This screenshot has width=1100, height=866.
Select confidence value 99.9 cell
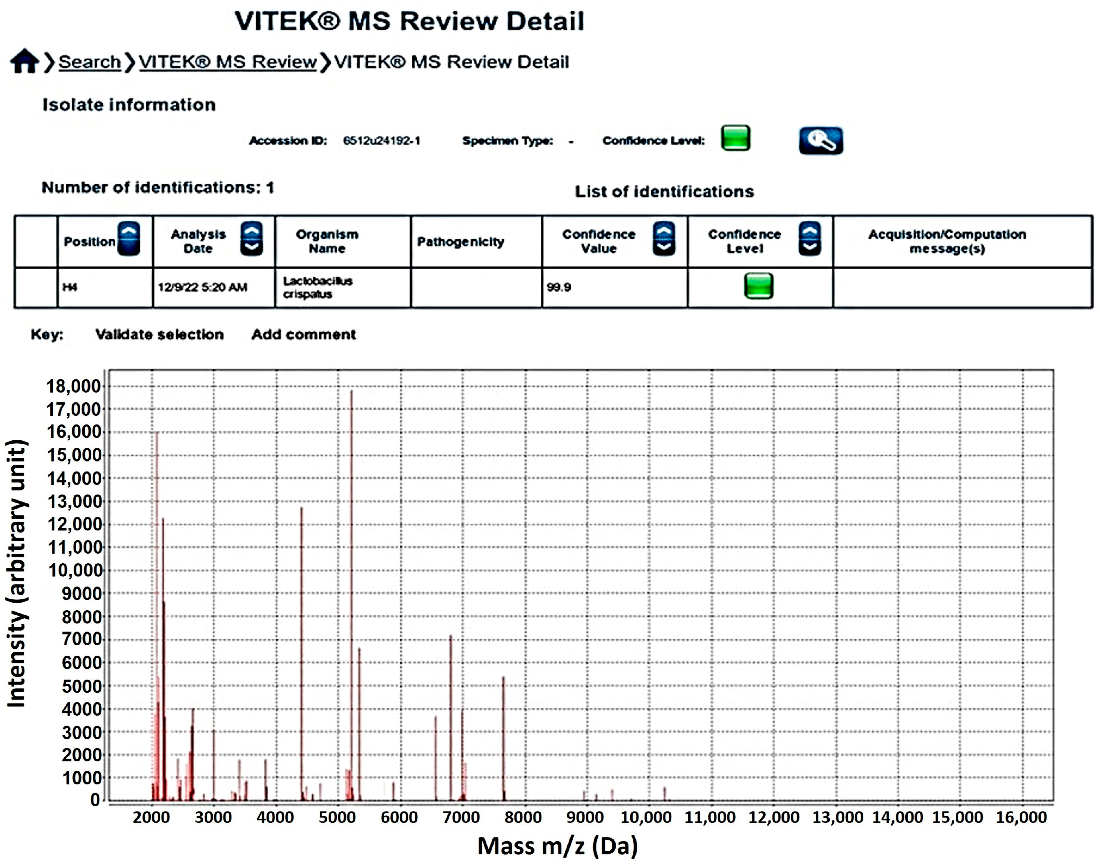(615, 288)
